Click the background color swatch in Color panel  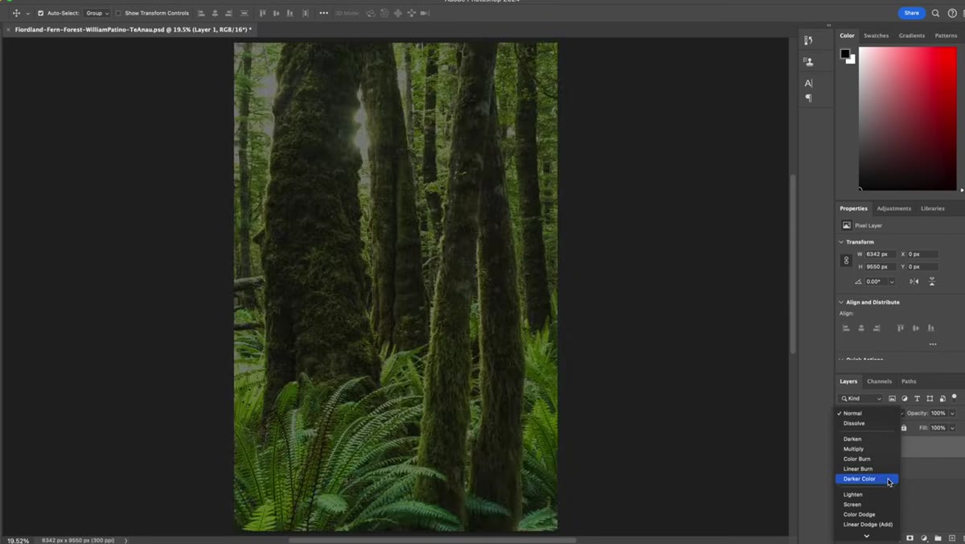[x=852, y=60]
